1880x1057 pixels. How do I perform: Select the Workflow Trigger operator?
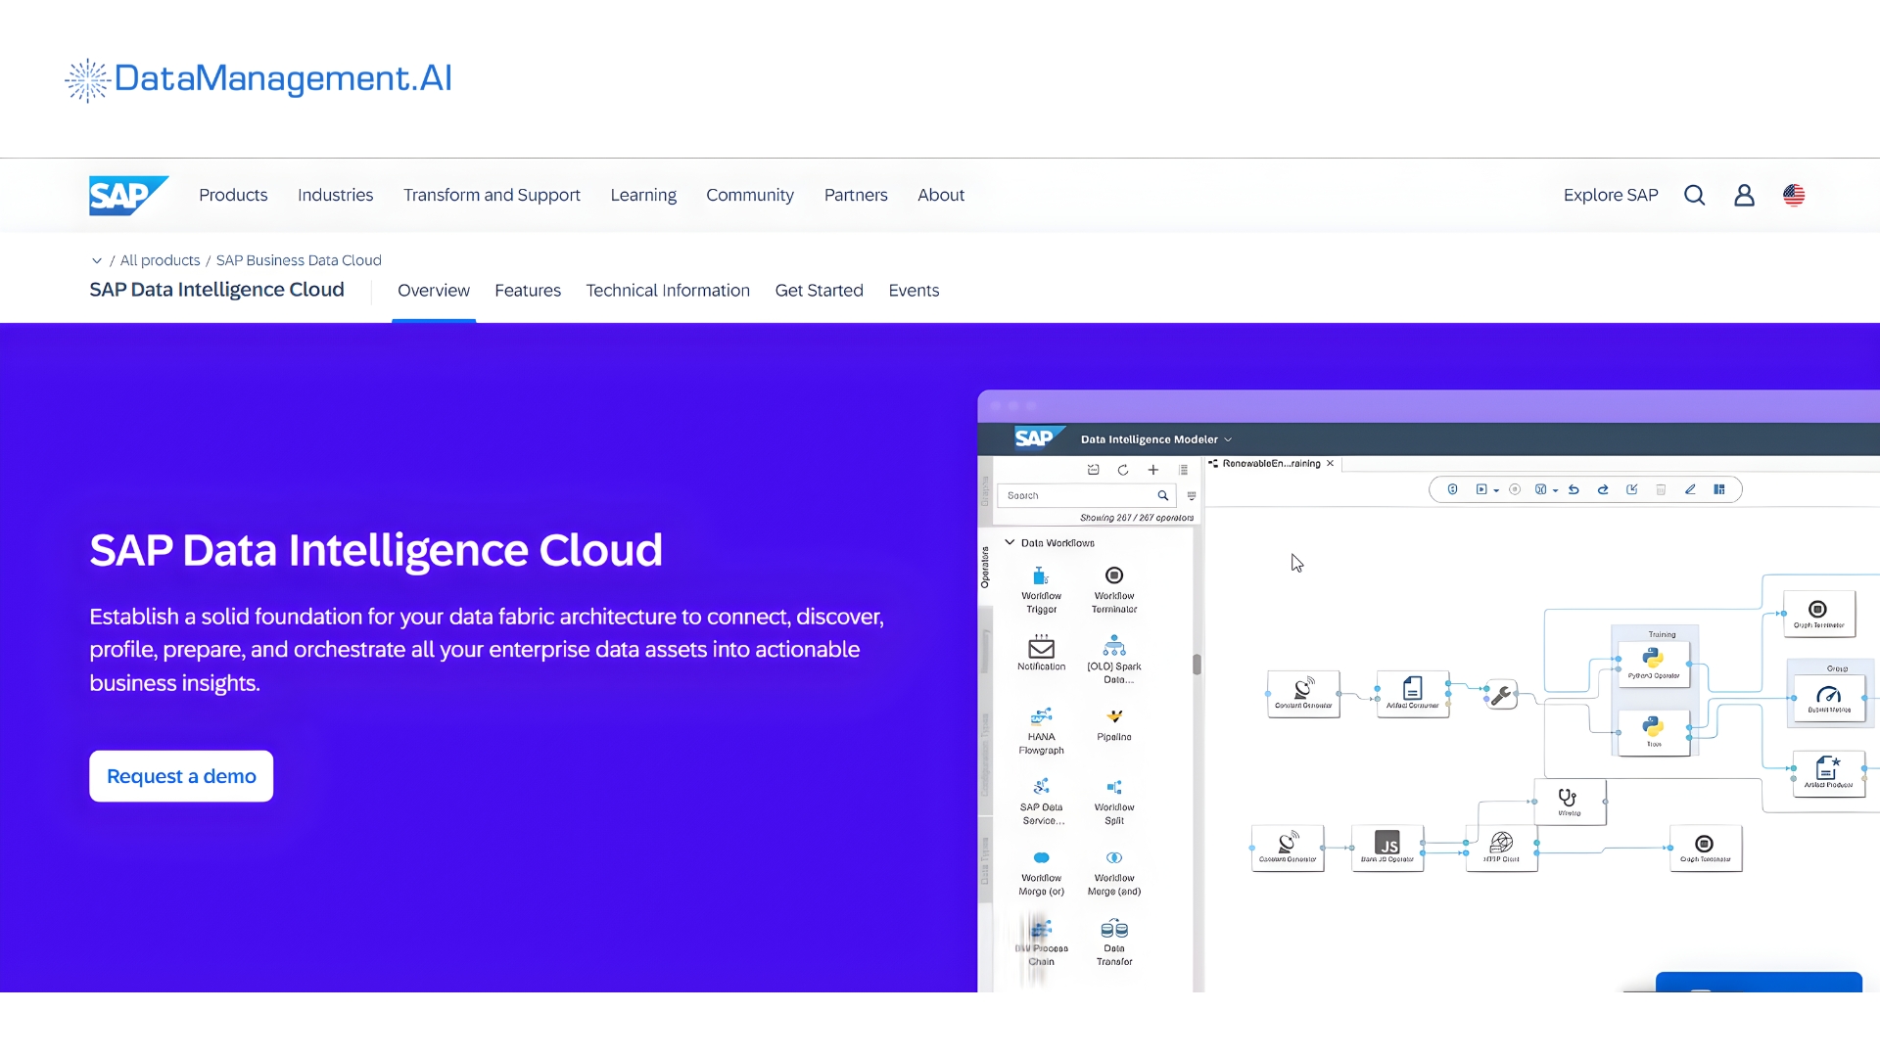pos(1040,585)
